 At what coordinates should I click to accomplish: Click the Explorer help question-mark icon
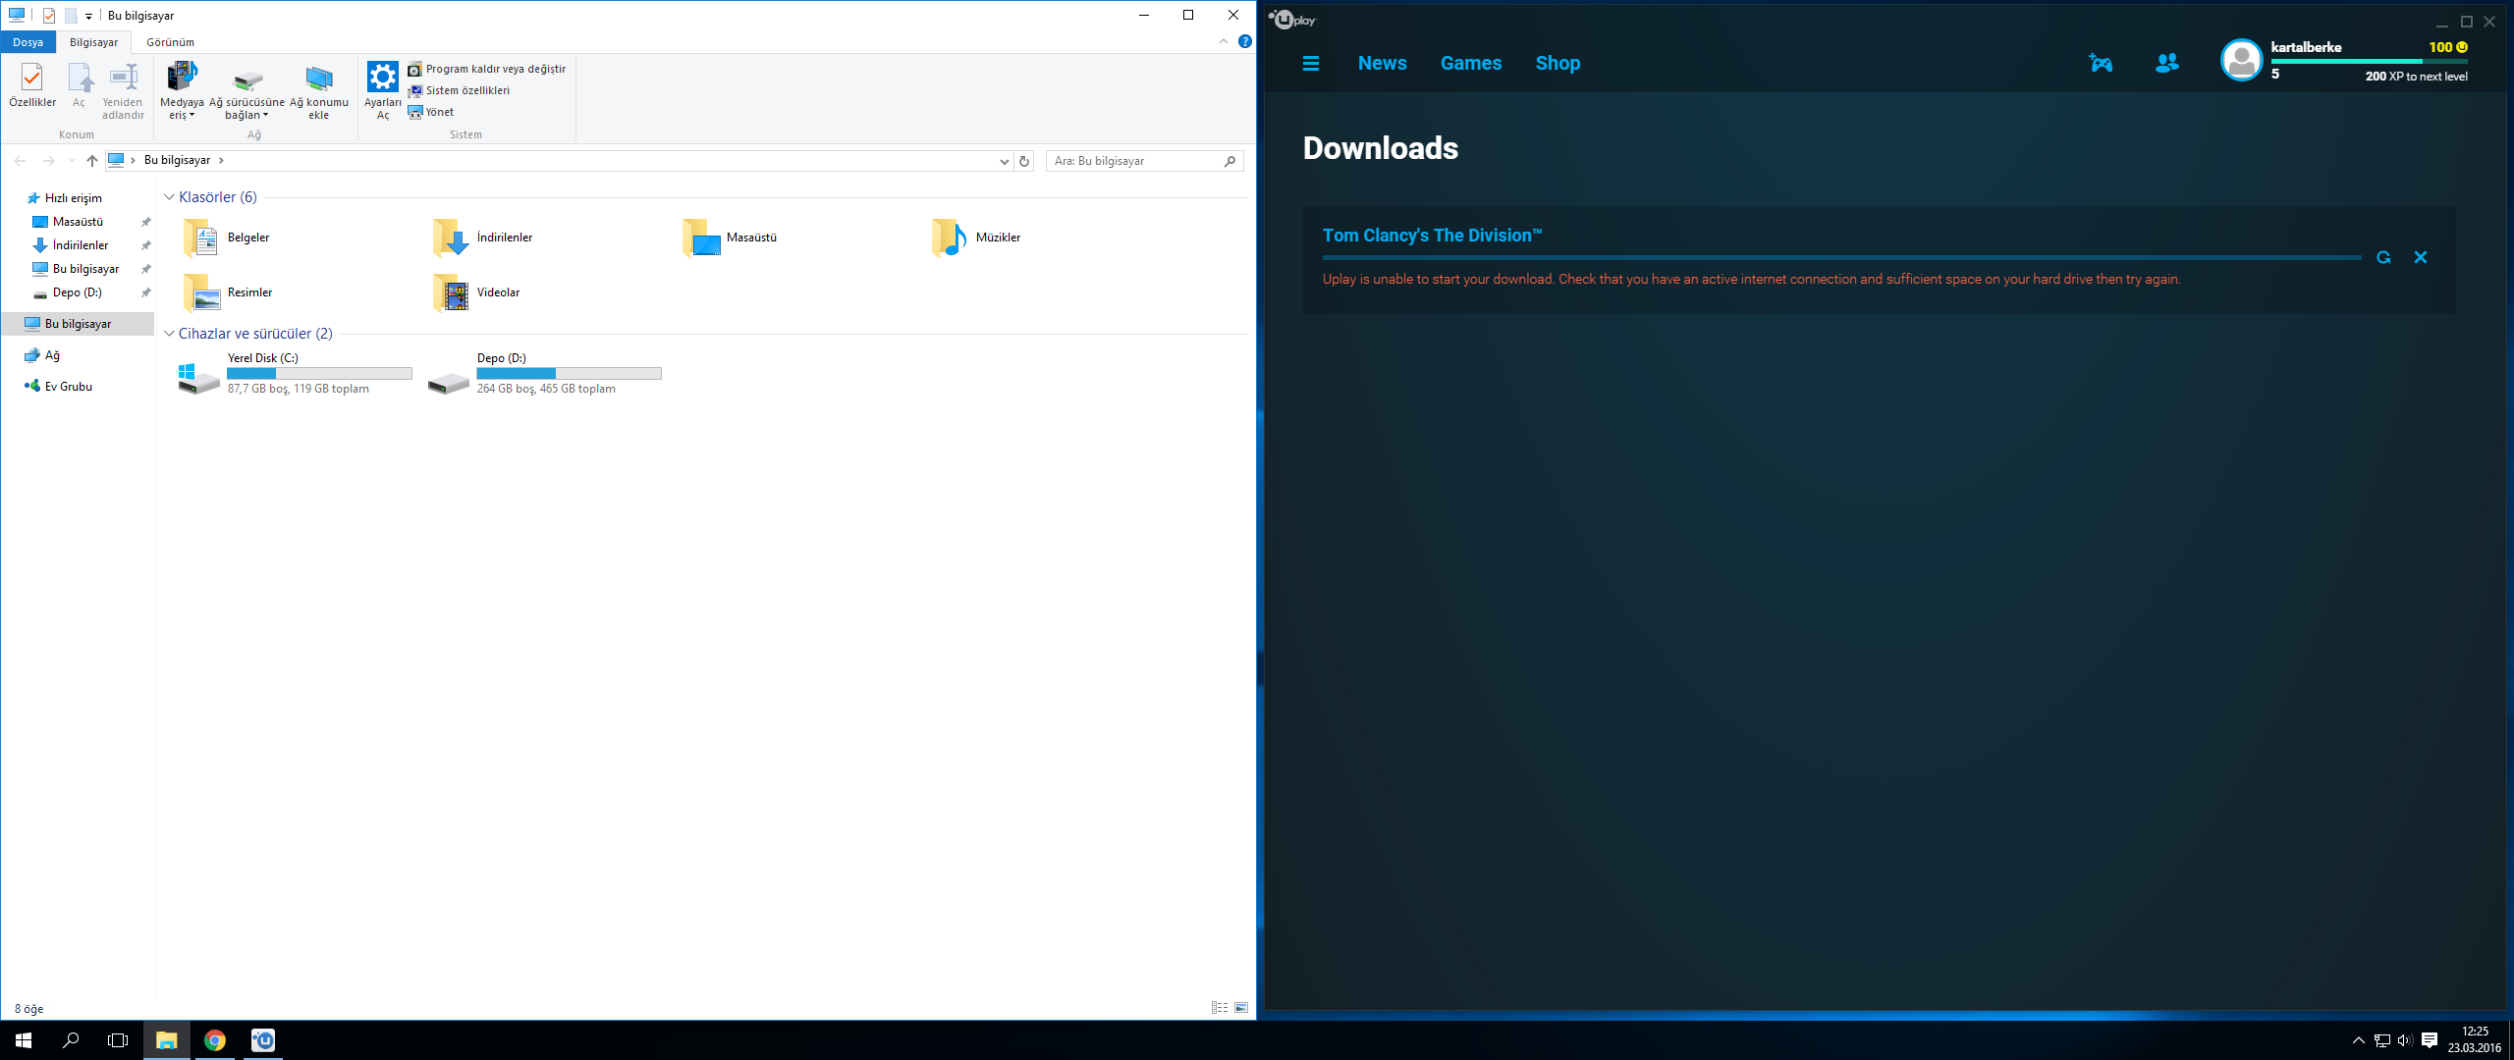pyautogui.click(x=1244, y=41)
